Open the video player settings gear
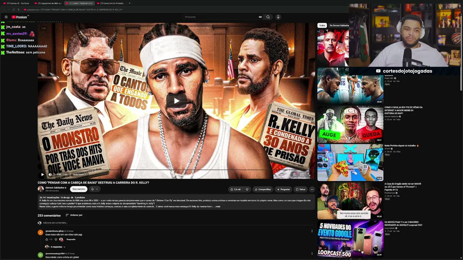Image resolution: width=463 pixels, height=260 pixels. click(294, 174)
